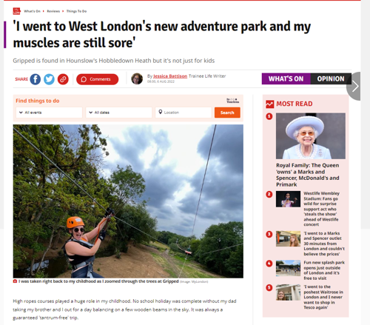Switch to the OPINION tab
The width and height of the screenshot is (370, 325).
coord(331,78)
